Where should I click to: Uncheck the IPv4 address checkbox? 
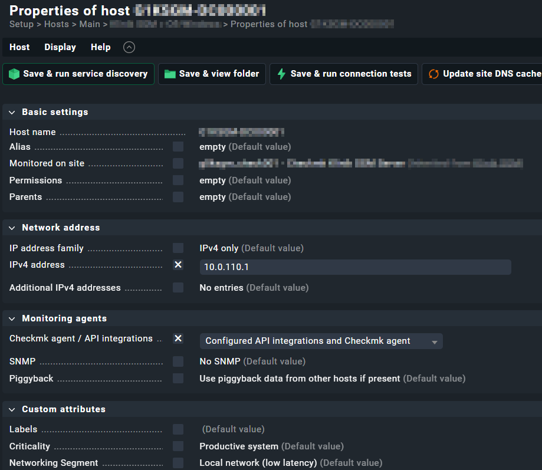(x=178, y=265)
